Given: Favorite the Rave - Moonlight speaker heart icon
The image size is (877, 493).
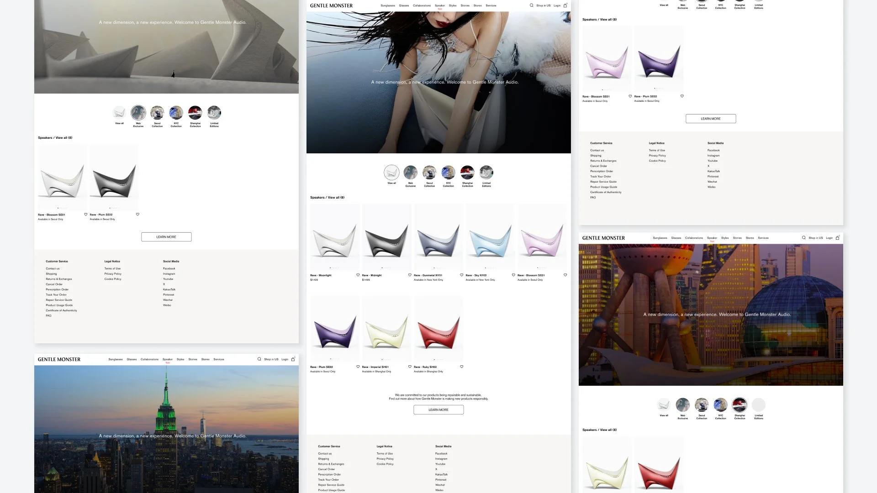Looking at the screenshot, I should click(358, 275).
